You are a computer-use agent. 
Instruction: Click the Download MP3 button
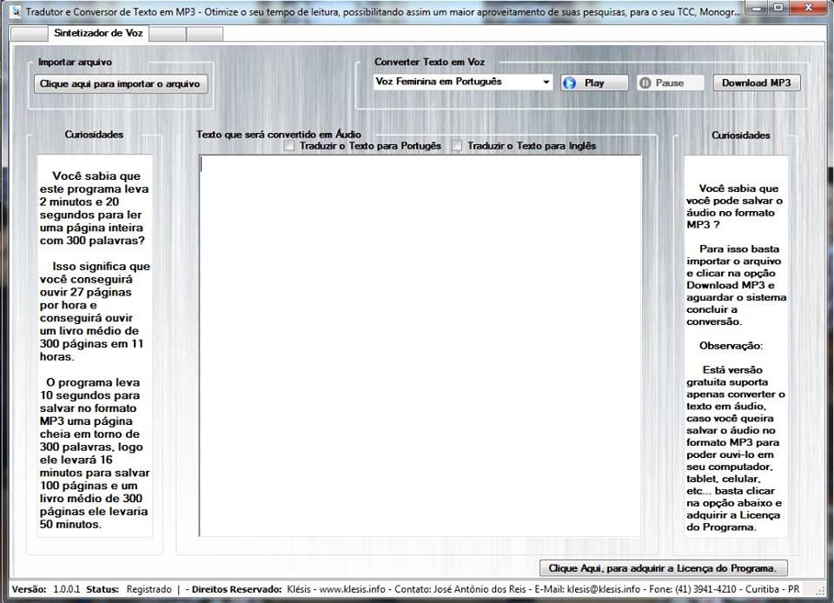[757, 83]
